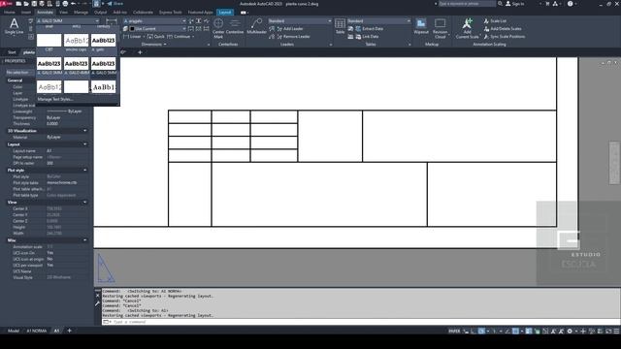
Task: Click the Share button in title bar
Action: tap(115, 4)
